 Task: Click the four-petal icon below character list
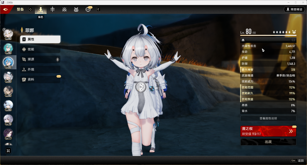click(x=8, y=151)
